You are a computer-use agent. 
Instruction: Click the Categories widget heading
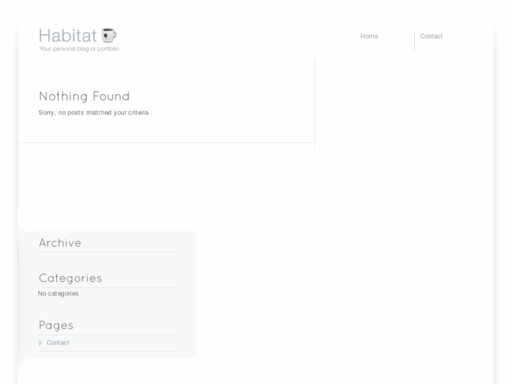click(x=70, y=278)
